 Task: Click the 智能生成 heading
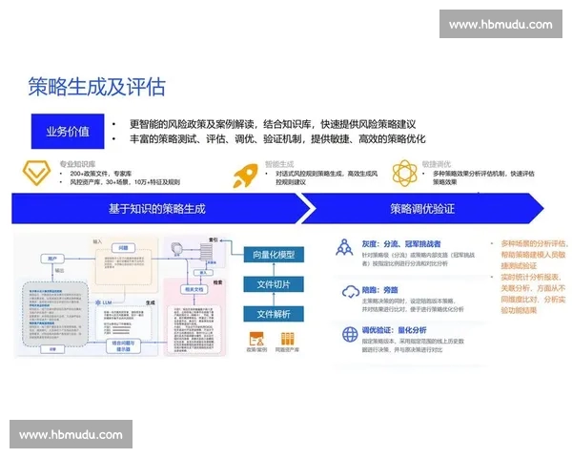click(x=279, y=164)
